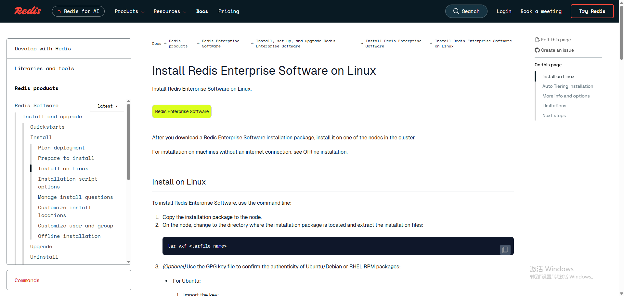Open the Docs menu item
Image resolution: width=624 pixels, height=296 pixels.
pos(202,11)
